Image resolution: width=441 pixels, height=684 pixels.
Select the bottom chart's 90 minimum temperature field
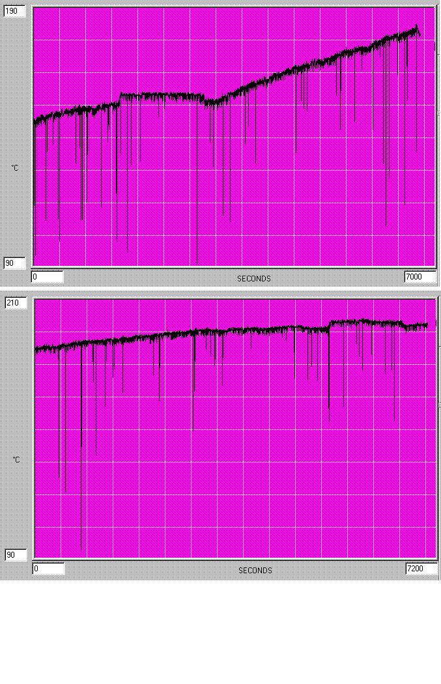(x=16, y=555)
